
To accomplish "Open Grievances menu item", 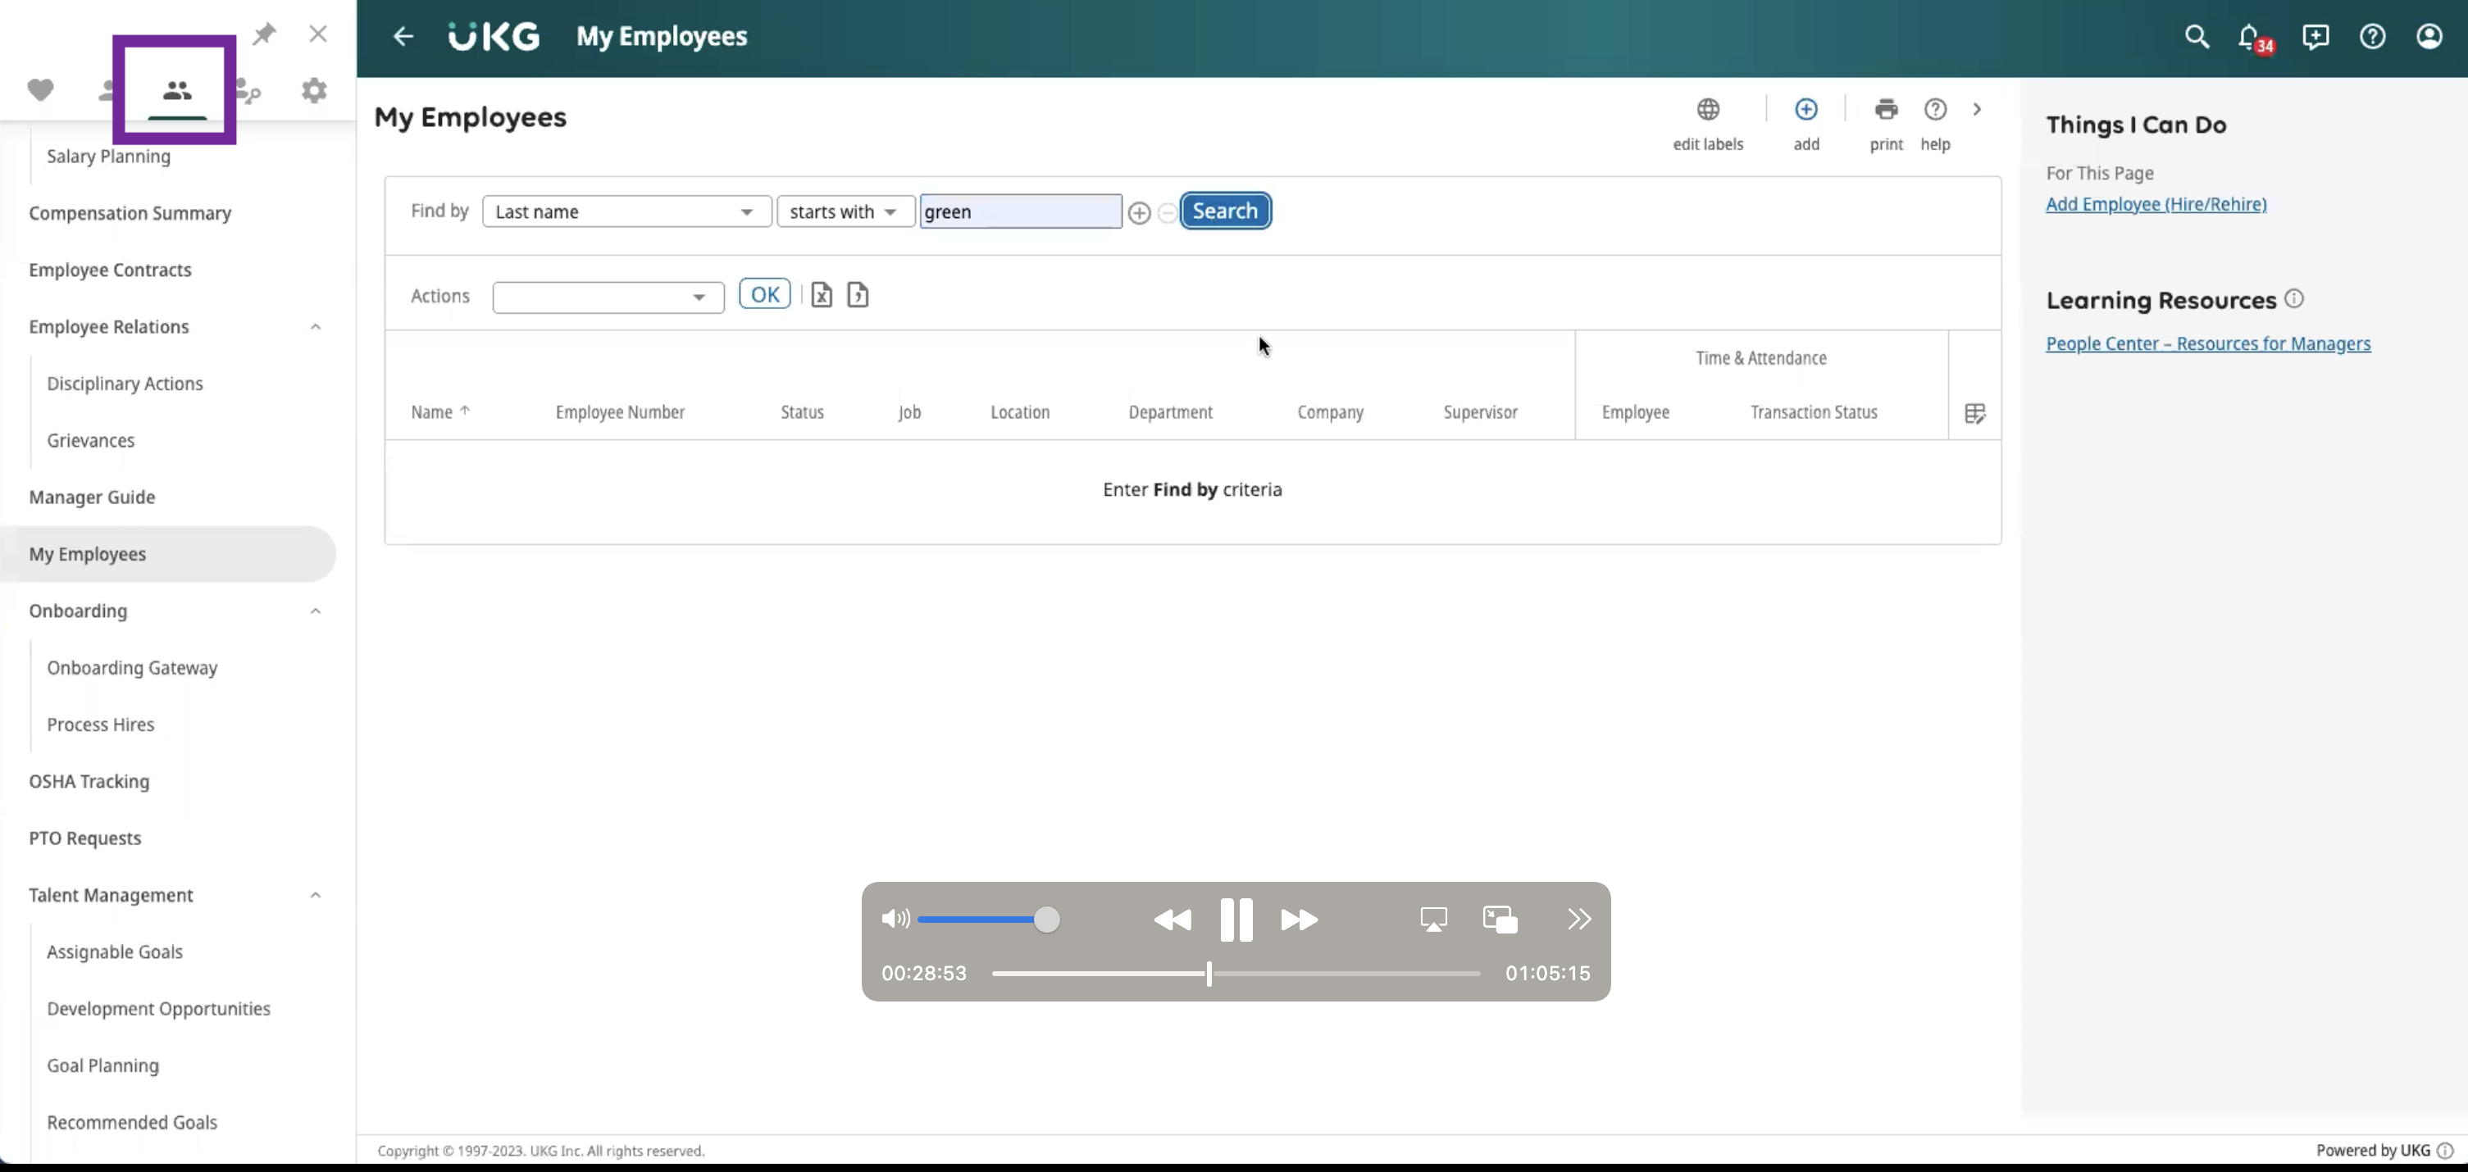I will (x=90, y=440).
